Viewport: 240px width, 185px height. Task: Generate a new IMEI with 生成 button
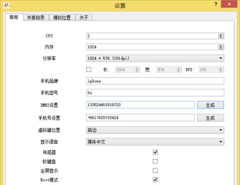[211, 105]
